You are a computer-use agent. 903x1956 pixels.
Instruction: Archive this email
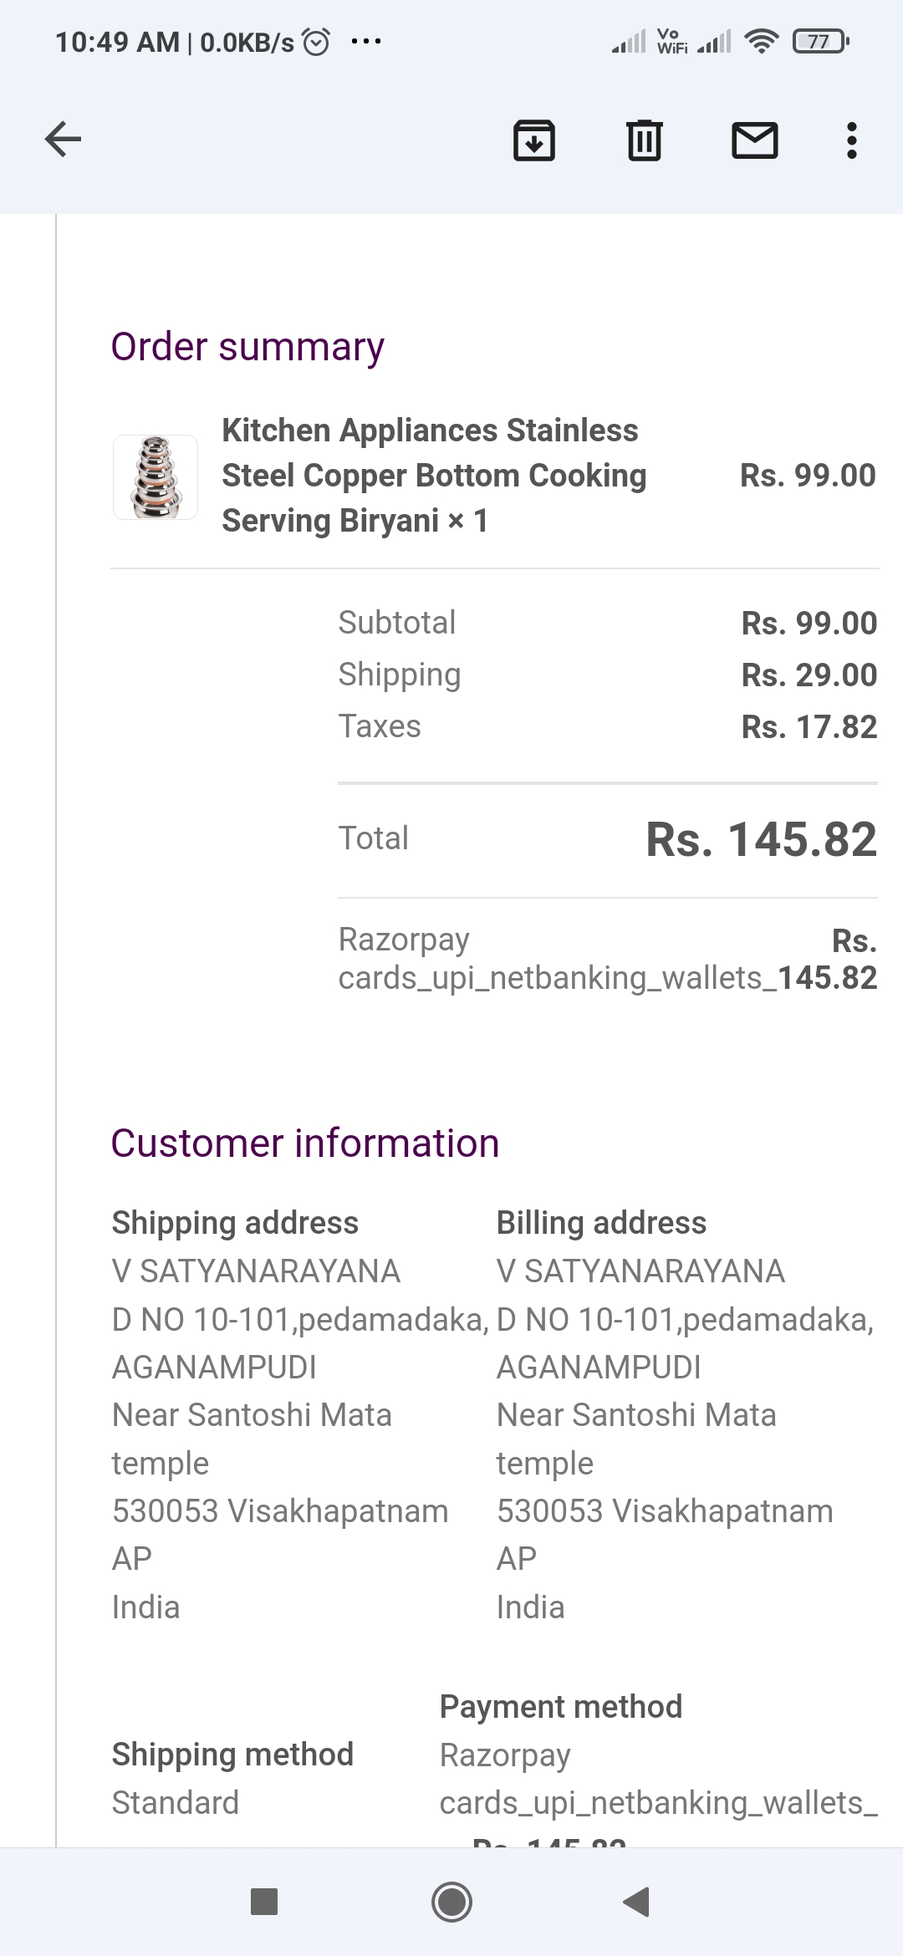(x=533, y=140)
